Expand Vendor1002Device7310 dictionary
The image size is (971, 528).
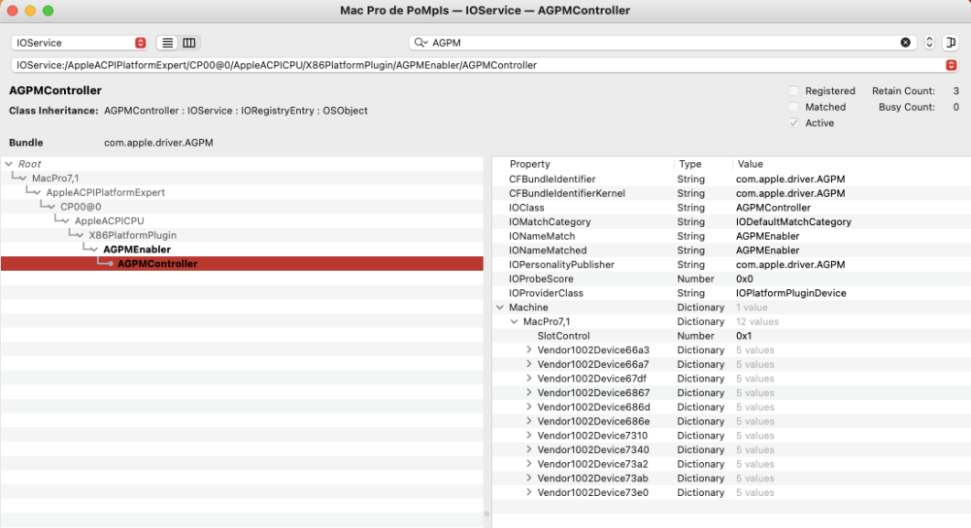[528, 435]
